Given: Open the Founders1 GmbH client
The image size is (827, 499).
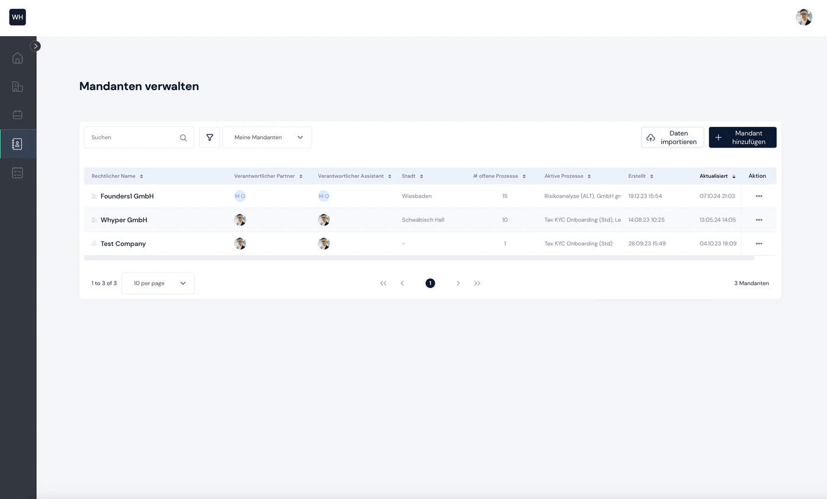Looking at the screenshot, I should click(127, 196).
